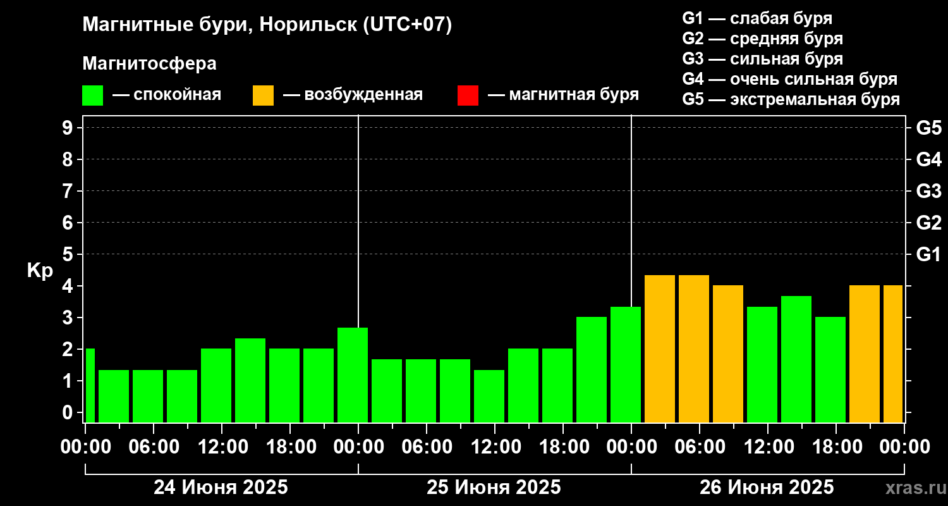
Task: Click the "G1 — слабая буря" line
Action: (757, 18)
